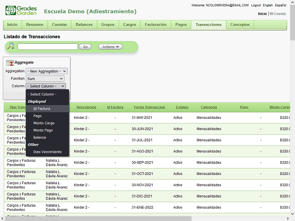This screenshot has width=295, height=221.
Task: Click the date 31-JUL-2021 cell
Action: [x=142, y=140]
